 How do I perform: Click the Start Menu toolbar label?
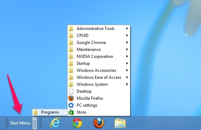click(x=20, y=123)
